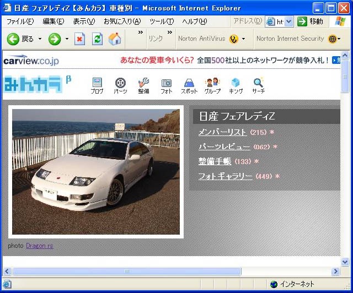Open the キング cube icon
Viewport: 353px width, 293px height.
[x=236, y=85]
